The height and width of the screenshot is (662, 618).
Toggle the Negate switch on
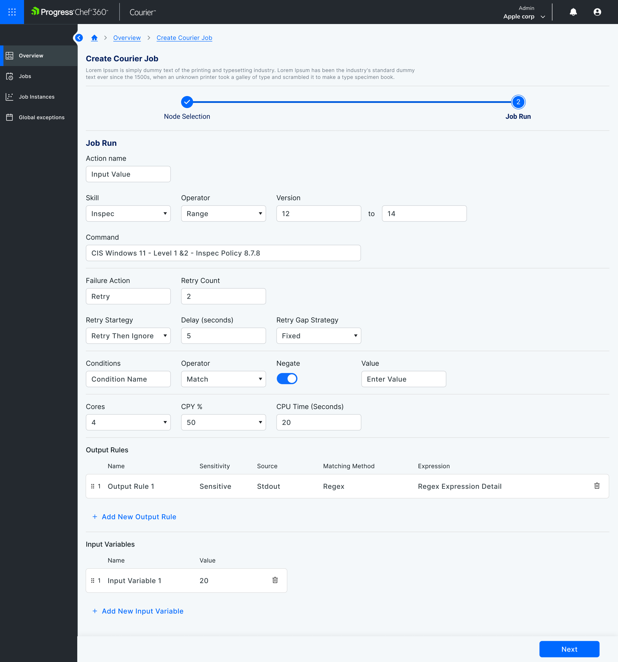(288, 379)
